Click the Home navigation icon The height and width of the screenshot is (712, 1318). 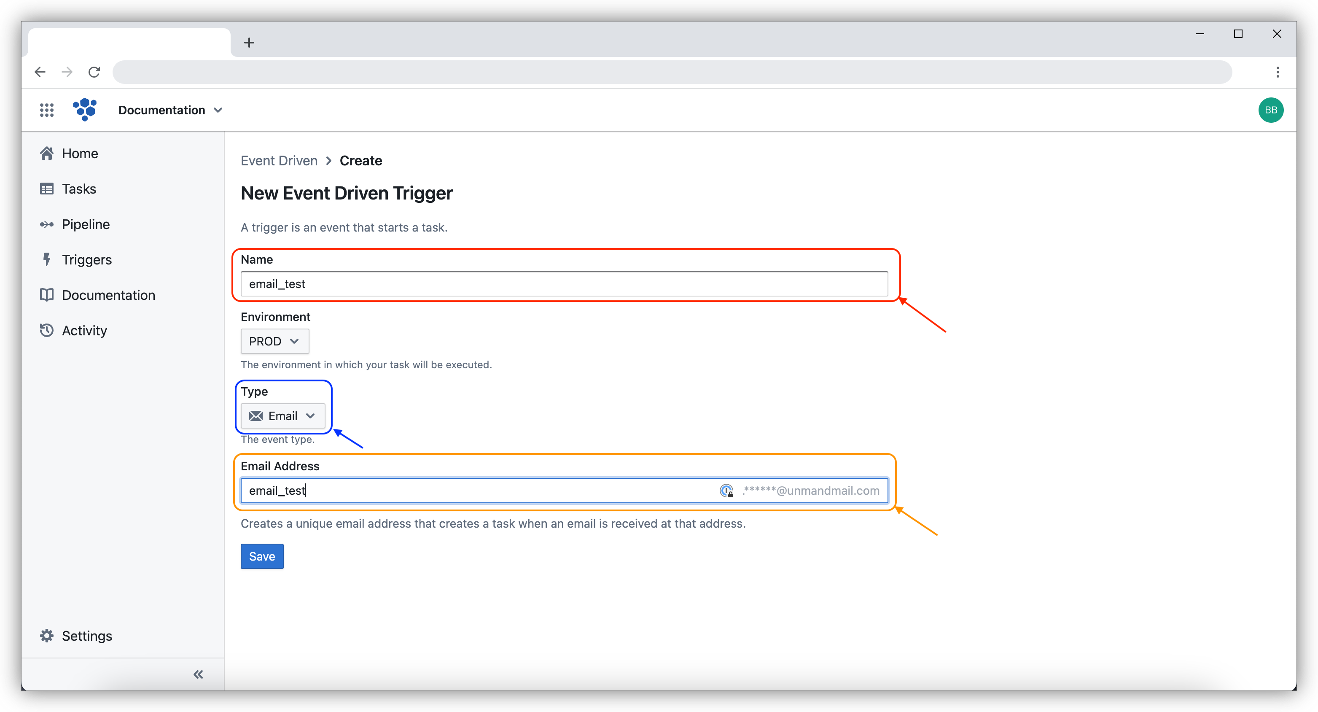tap(46, 154)
